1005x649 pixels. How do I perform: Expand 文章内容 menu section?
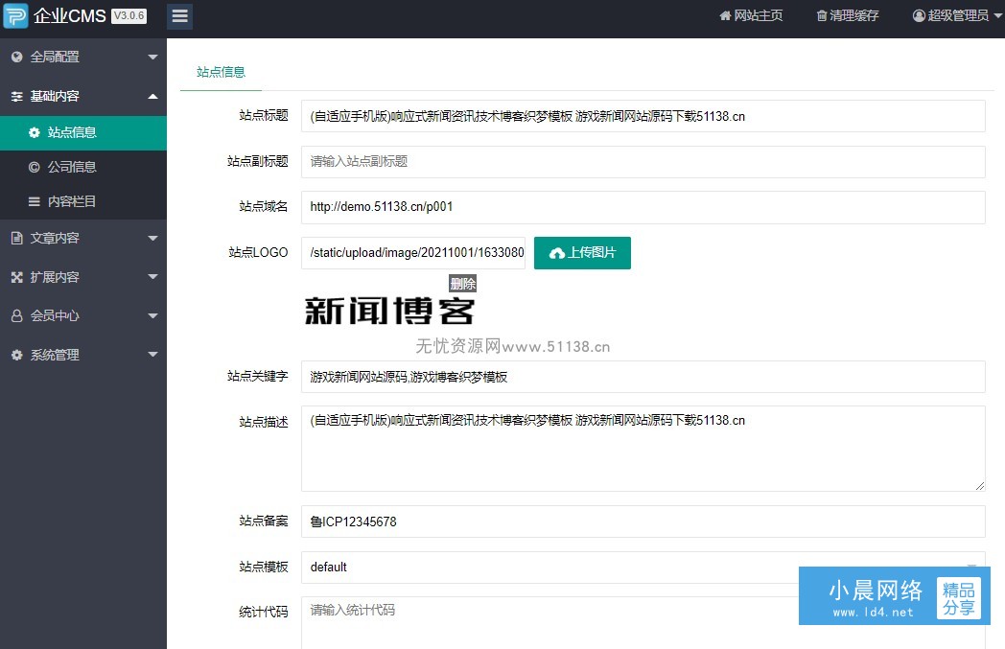(x=82, y=239)
